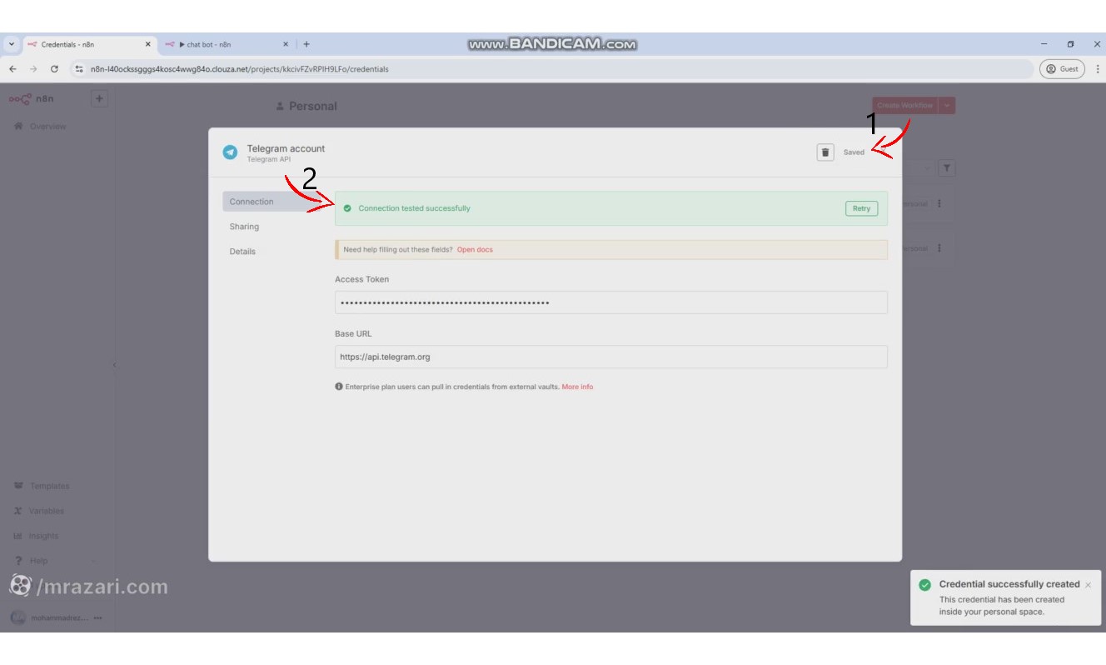Switch to the Sharing tab
Image resolution: width=1106 pixels, height=665 pixels.
tap(244, 226)
